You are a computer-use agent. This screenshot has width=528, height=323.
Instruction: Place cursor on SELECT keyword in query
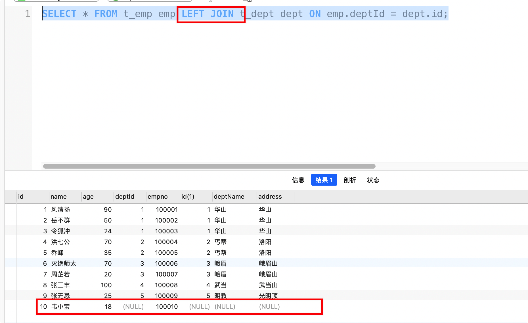59,14
